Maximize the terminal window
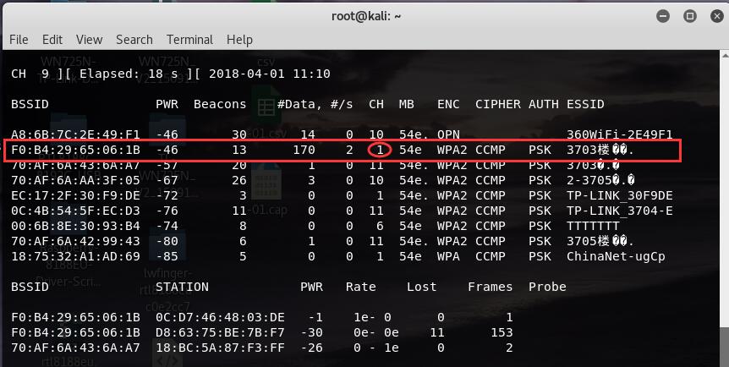 (x=688, y=14)
